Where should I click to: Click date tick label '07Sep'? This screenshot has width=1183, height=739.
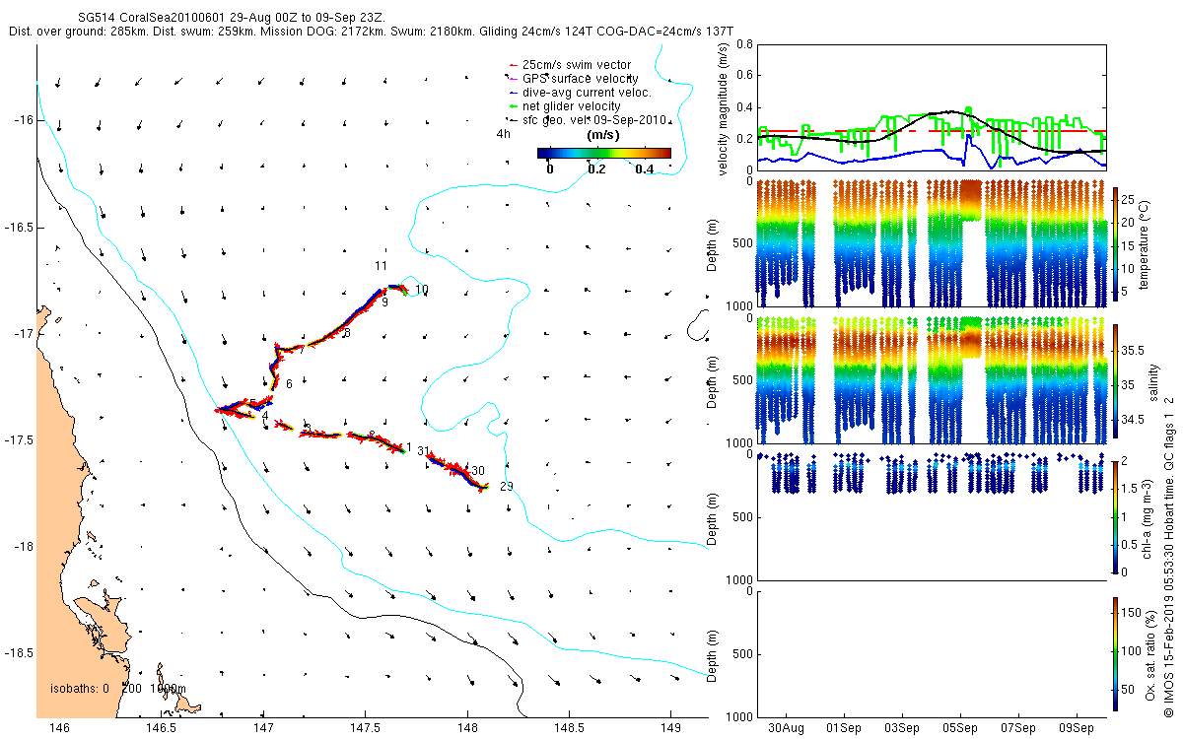pyautogui.click(x=1018, y=728)
